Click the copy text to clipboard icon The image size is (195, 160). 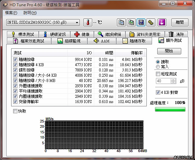[121, 23]
